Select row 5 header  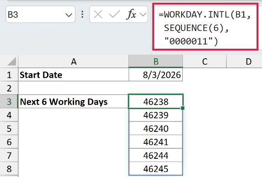click(x=9, y=129)
